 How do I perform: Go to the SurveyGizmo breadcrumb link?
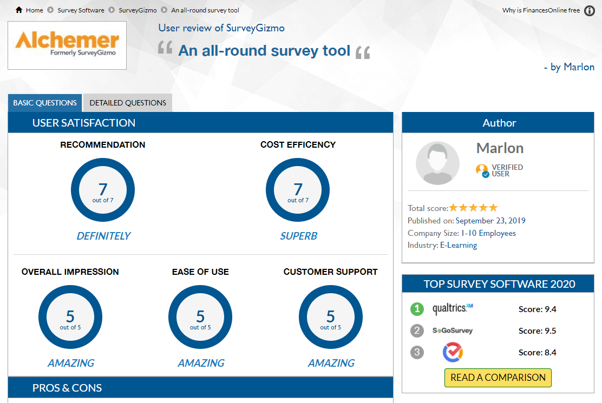coord(138,10)
